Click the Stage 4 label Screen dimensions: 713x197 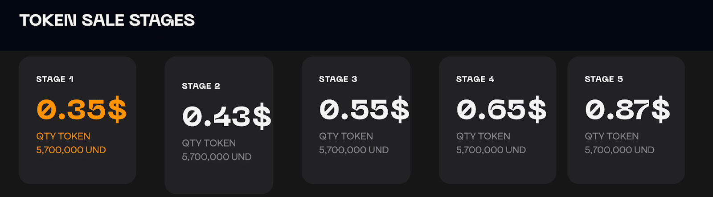[475, 79]
